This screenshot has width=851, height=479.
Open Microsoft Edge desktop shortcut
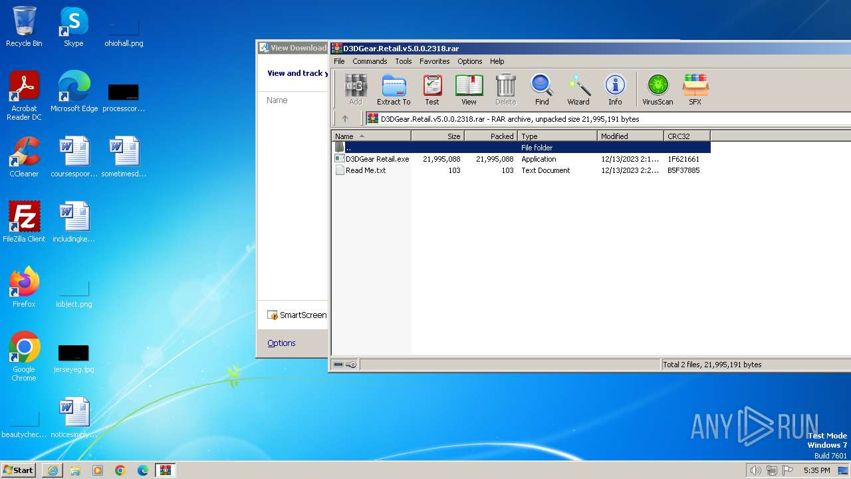click(74, 91)
